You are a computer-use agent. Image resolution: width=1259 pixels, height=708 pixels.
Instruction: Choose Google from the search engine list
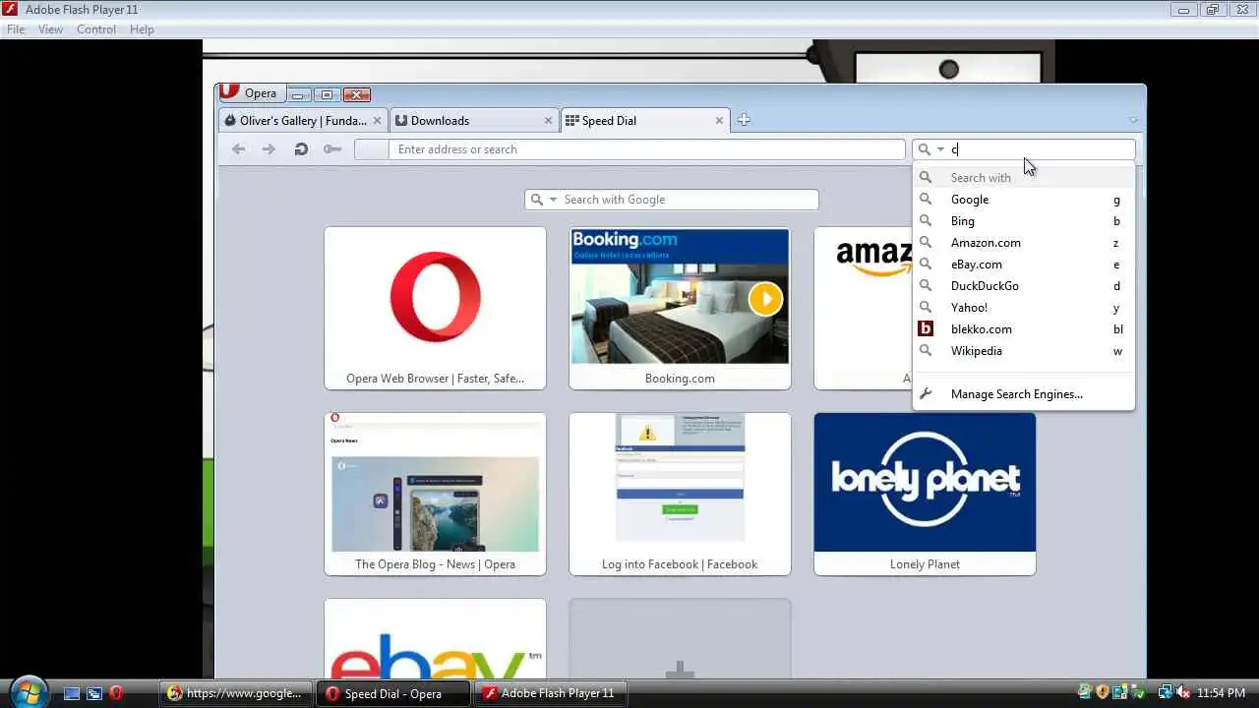tap(1024, 200)
